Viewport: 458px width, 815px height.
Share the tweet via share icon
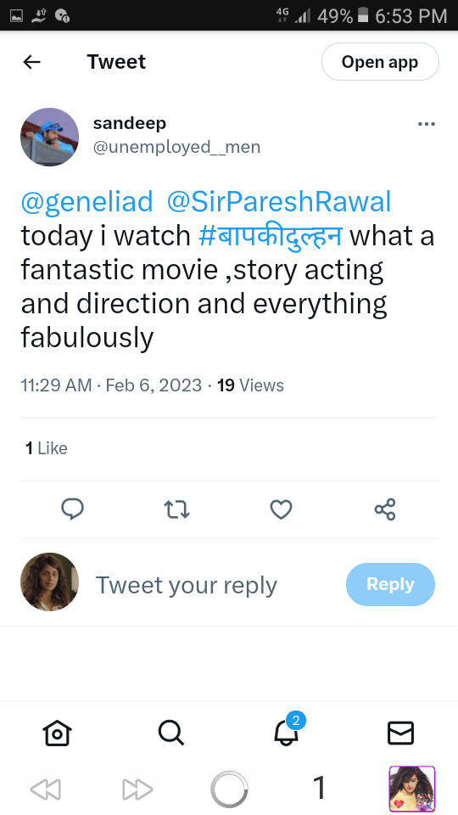(385, 509)
